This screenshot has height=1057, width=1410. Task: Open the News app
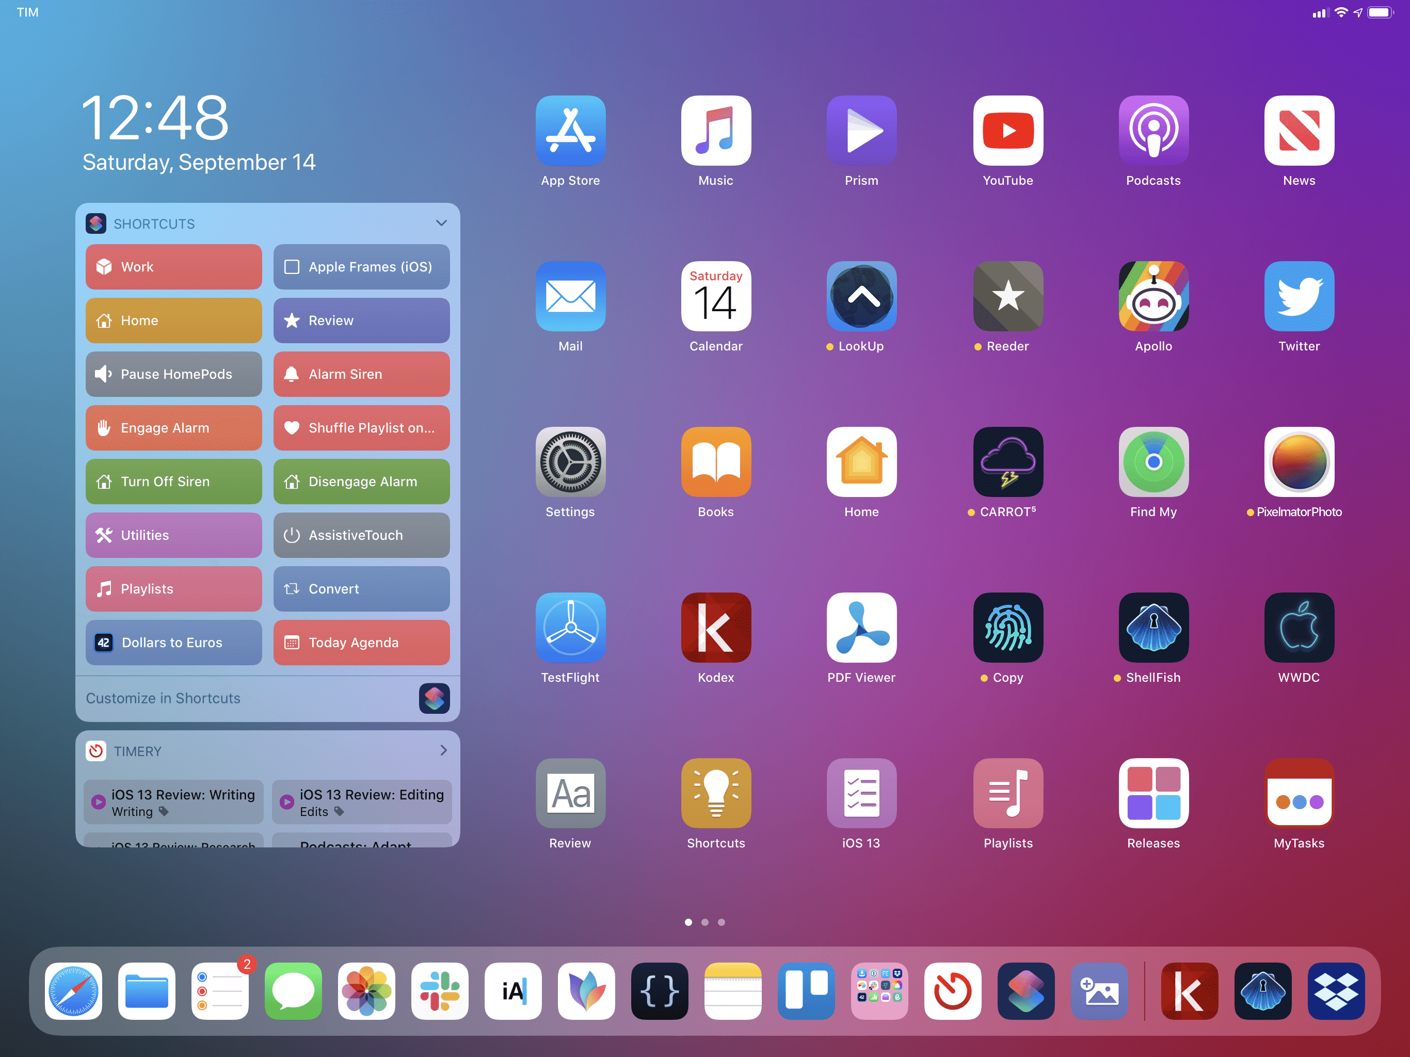[1299, 131]
